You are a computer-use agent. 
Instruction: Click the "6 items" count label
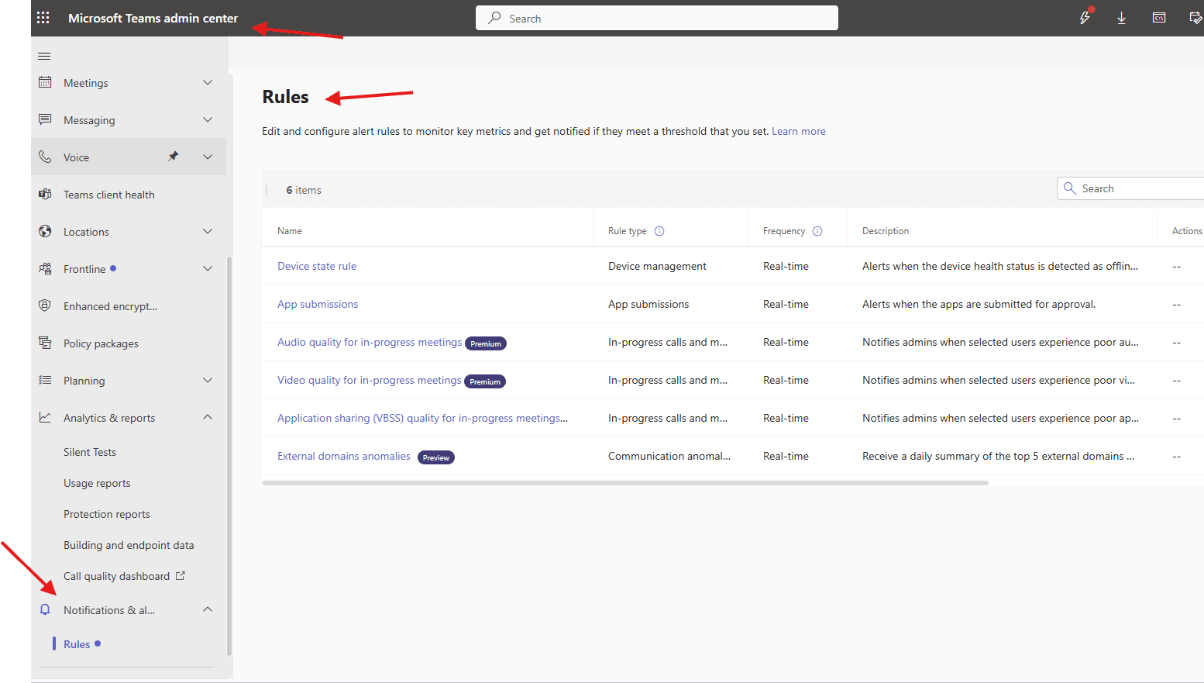(304, 190)
